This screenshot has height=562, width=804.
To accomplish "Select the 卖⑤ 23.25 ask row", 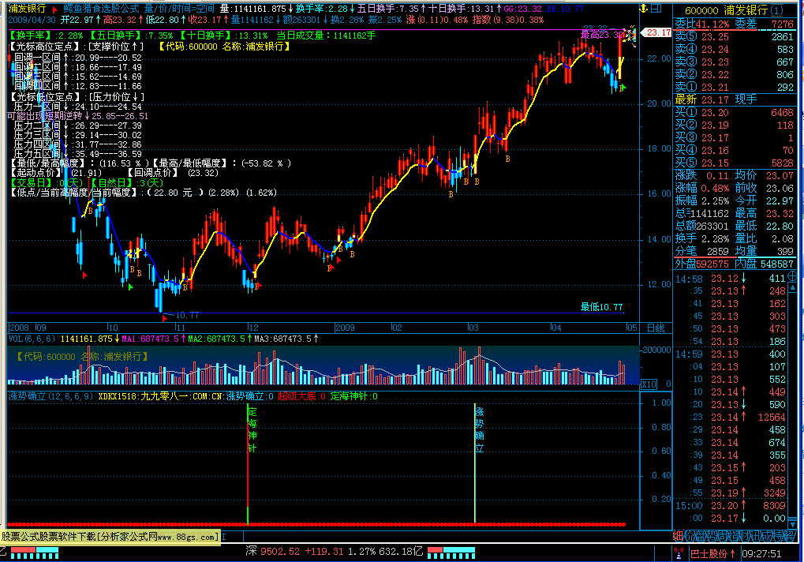I will click(x=735, y=37).
